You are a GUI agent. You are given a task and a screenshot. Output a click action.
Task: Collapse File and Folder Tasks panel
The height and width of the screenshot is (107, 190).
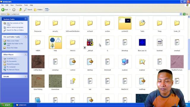point(26,37)
